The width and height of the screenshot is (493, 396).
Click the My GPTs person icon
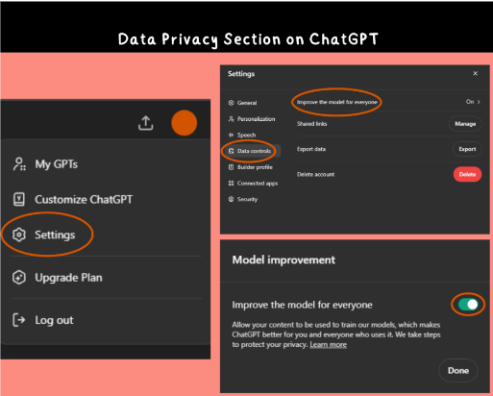click(19, 164)
